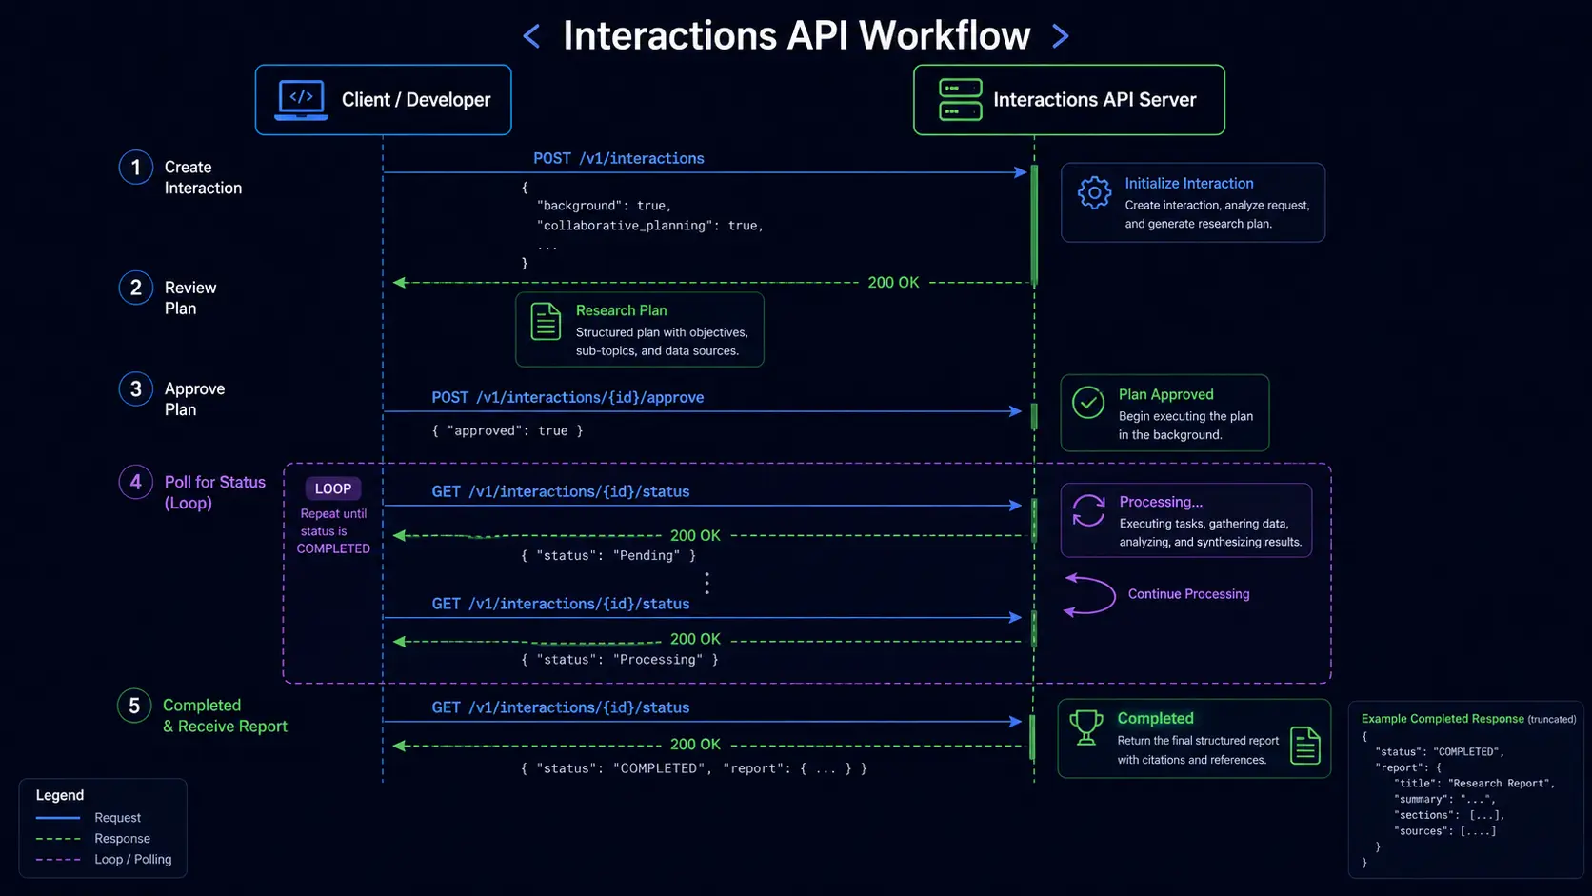The image size is (1592, 896).
Task: Click the Legend heading
Action: (x=60, y=795)
